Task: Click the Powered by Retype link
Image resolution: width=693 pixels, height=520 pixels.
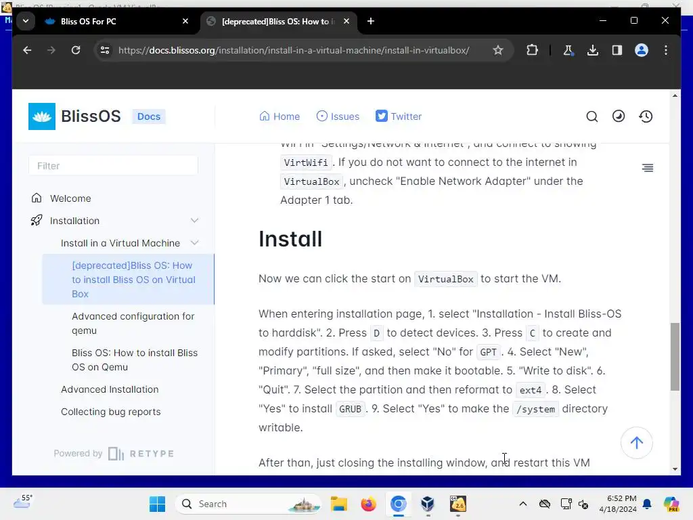Action: click(114, 454)
